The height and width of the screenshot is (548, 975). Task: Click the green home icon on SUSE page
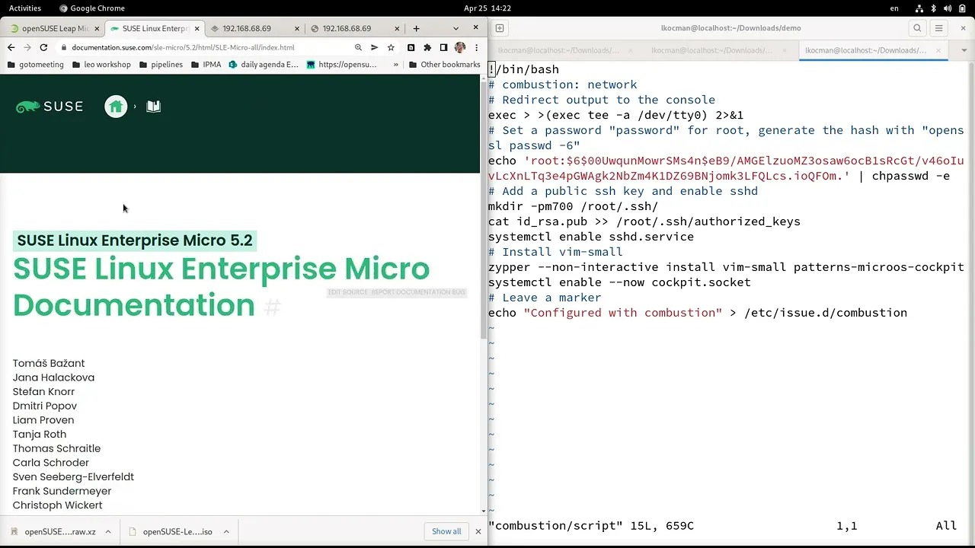pos(116,107)
